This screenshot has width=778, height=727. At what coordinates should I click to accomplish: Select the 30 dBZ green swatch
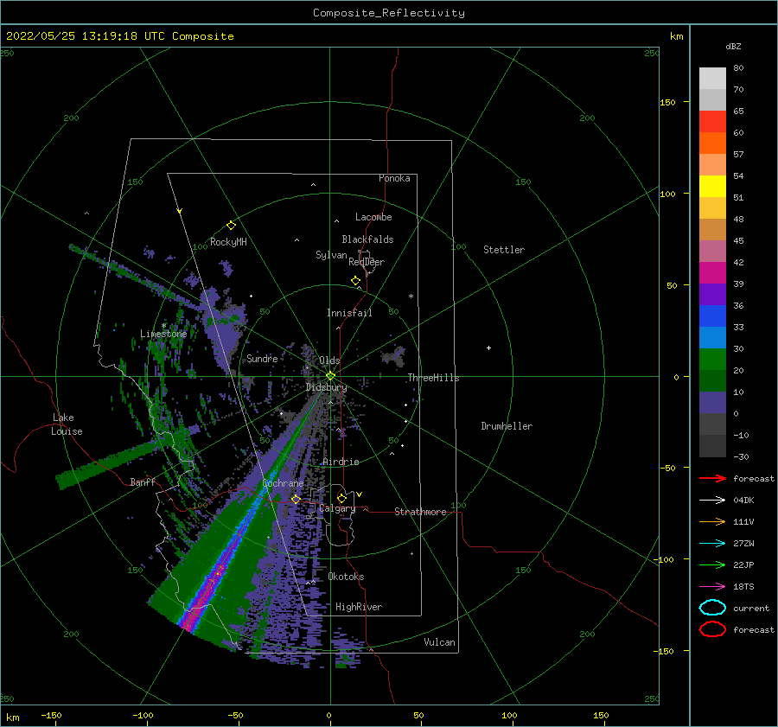pyautogui.click(x=712, y=360)
